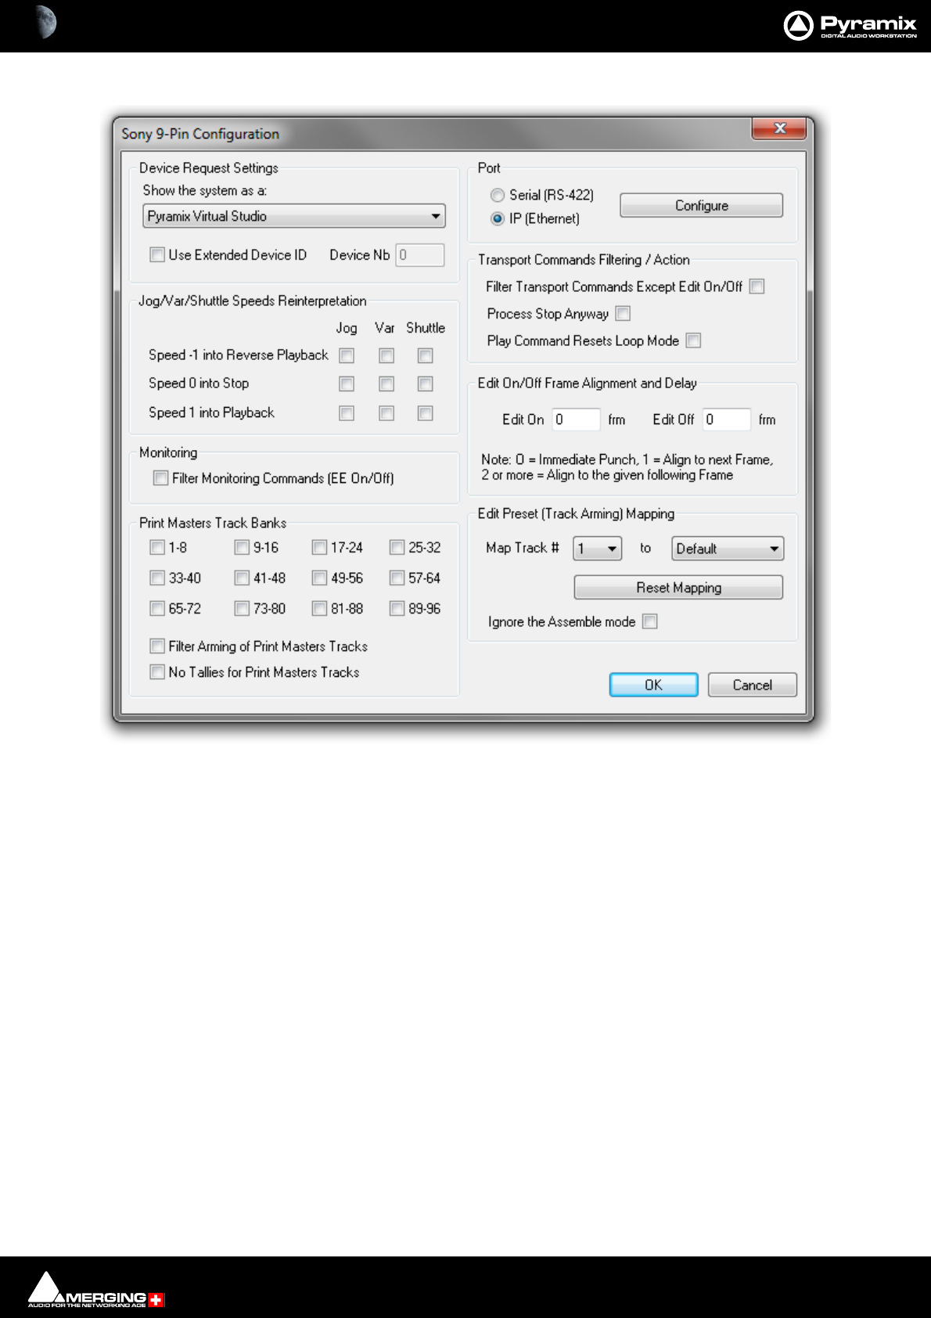Click the Device Nb input field
This screenshot has height=1318, width=931.
pos(420,254)
